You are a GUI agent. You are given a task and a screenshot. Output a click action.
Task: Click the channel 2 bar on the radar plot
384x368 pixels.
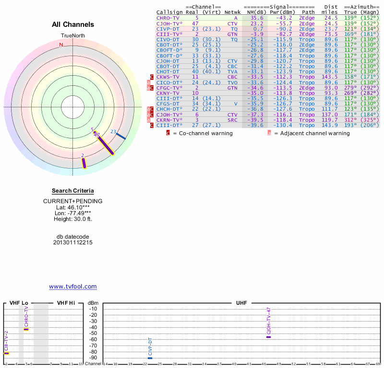point(84,163)
